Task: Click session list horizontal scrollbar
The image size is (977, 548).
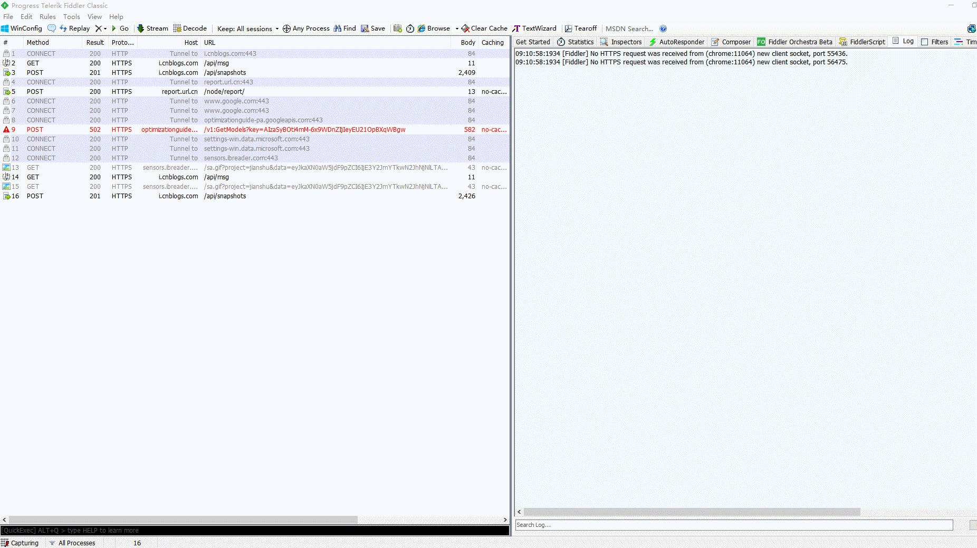Action: [x=183, y=520]
